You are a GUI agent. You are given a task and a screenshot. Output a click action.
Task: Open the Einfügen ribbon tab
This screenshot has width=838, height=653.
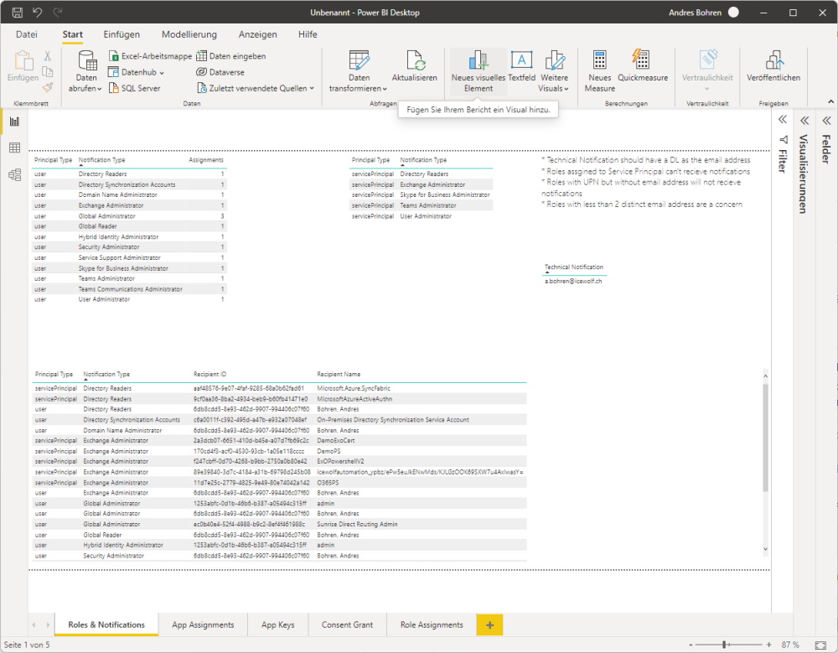[122, 34]
